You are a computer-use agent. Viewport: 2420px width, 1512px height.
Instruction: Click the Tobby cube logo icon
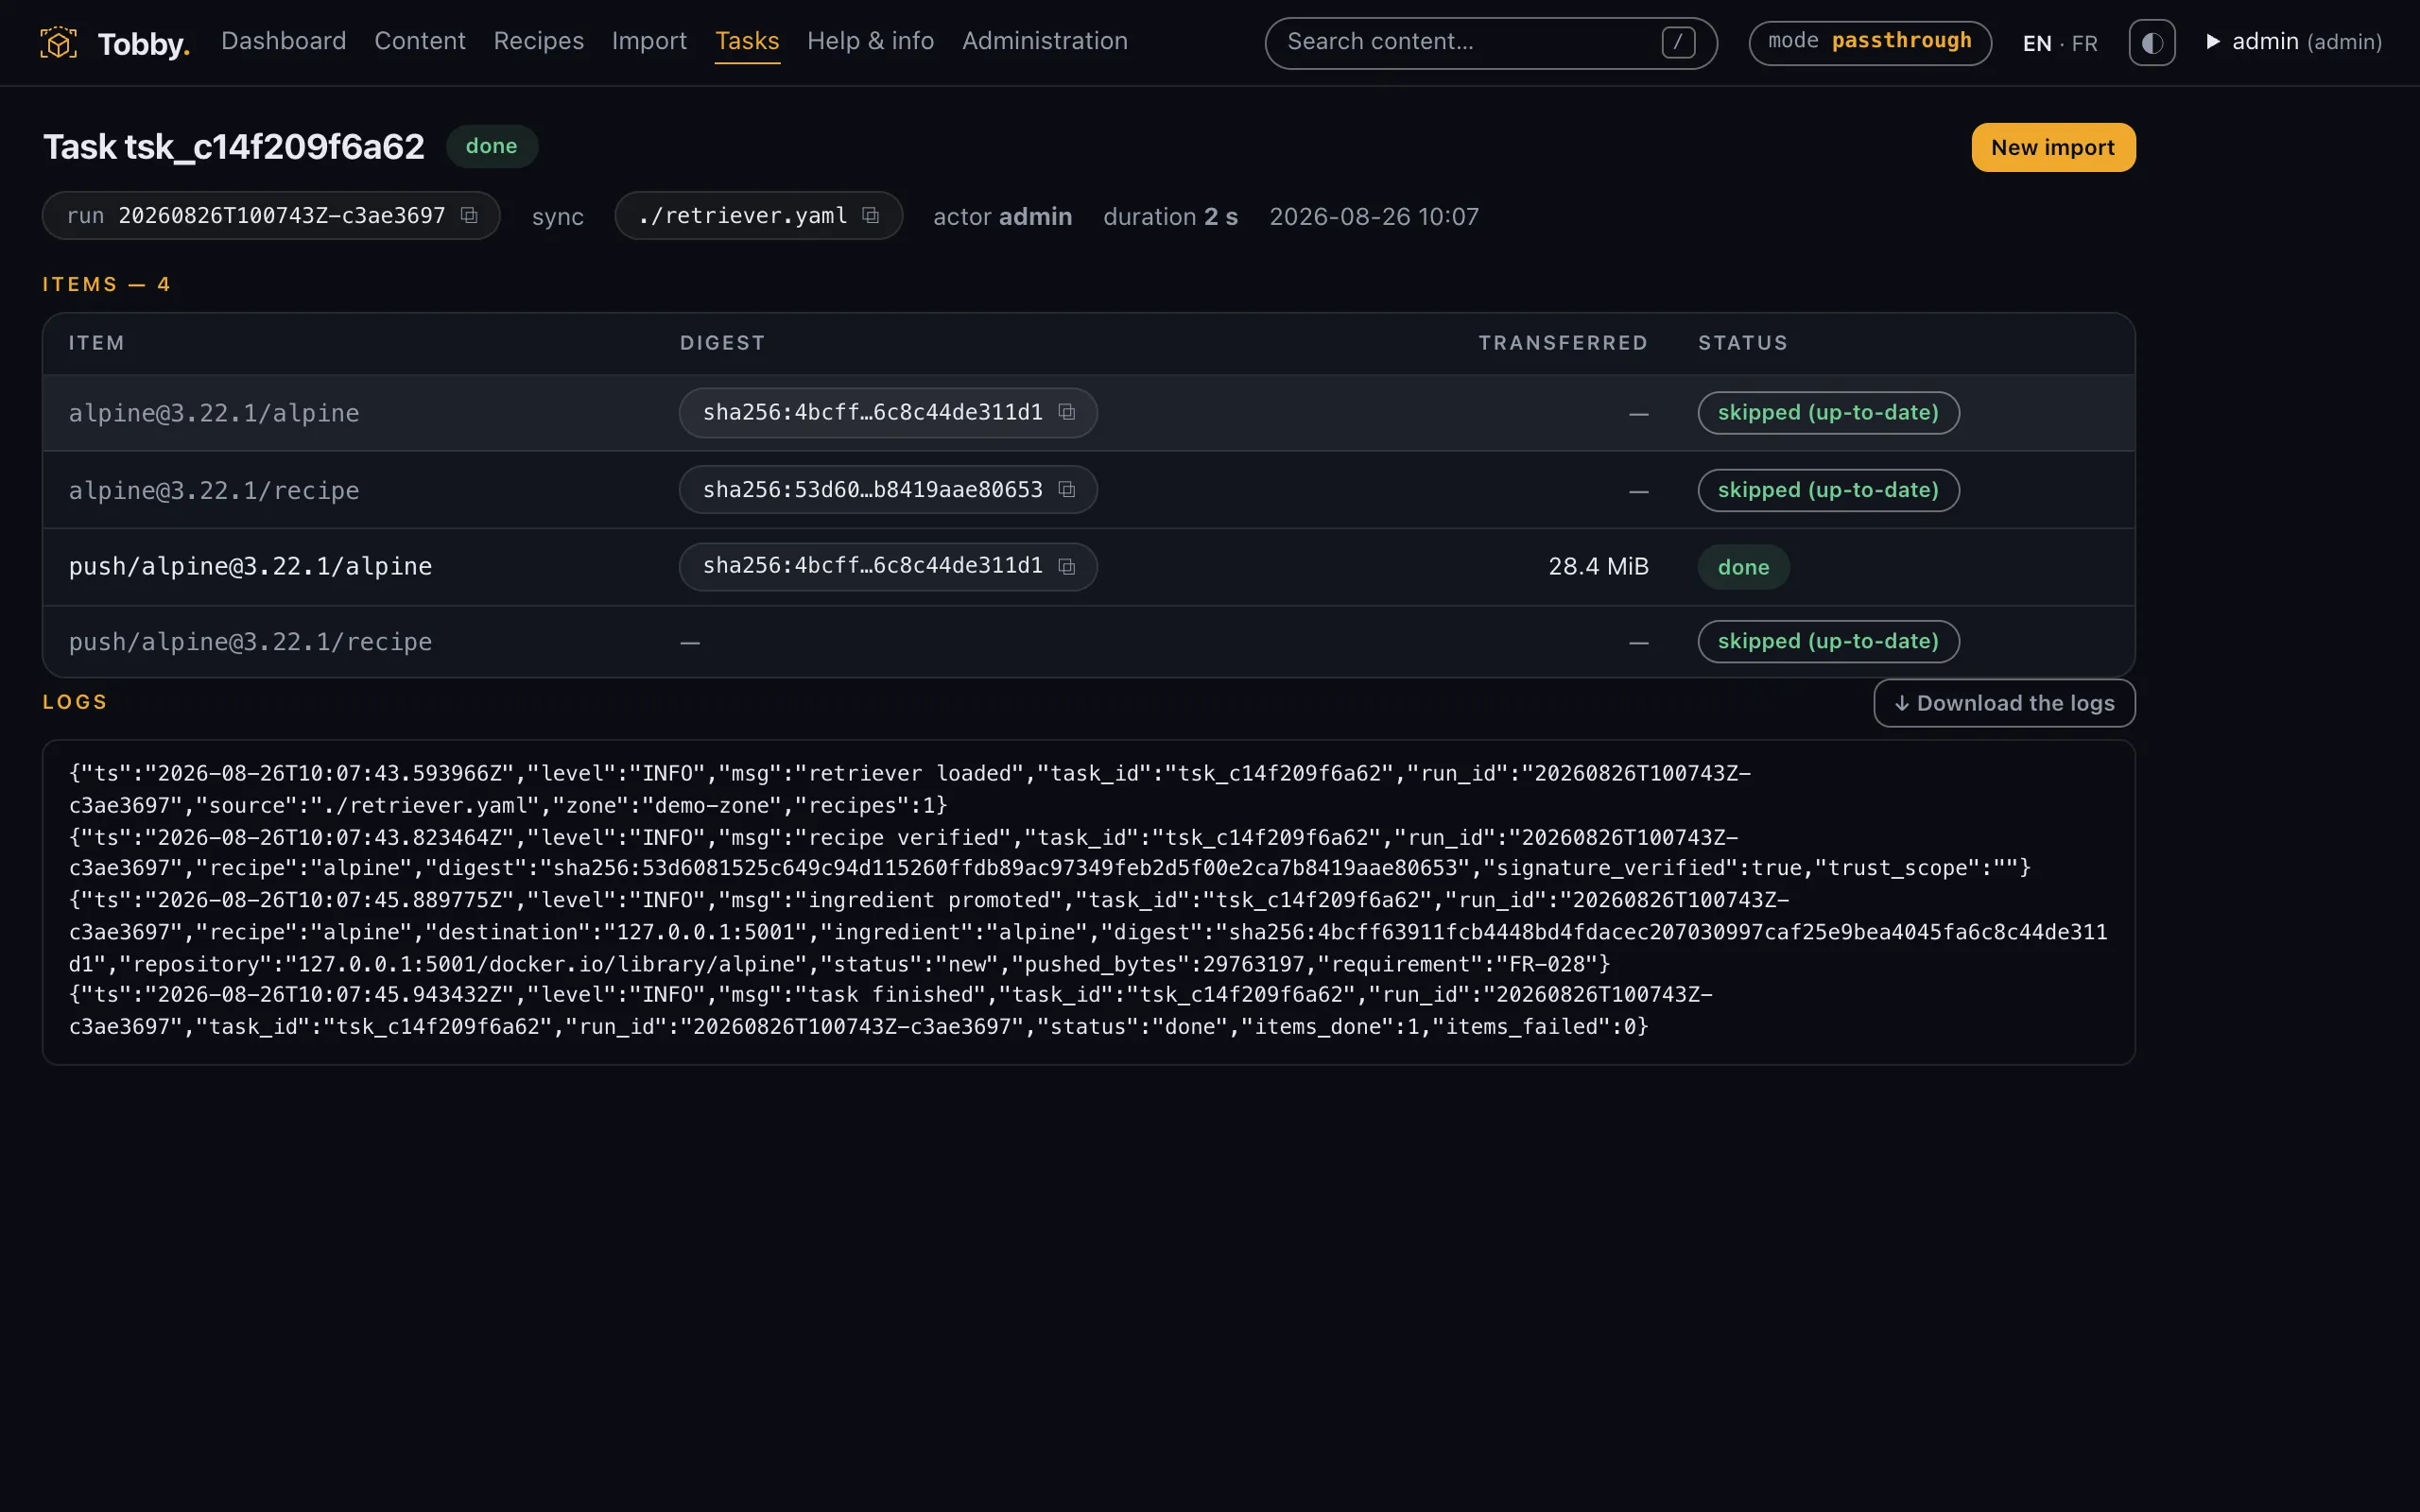58,43
